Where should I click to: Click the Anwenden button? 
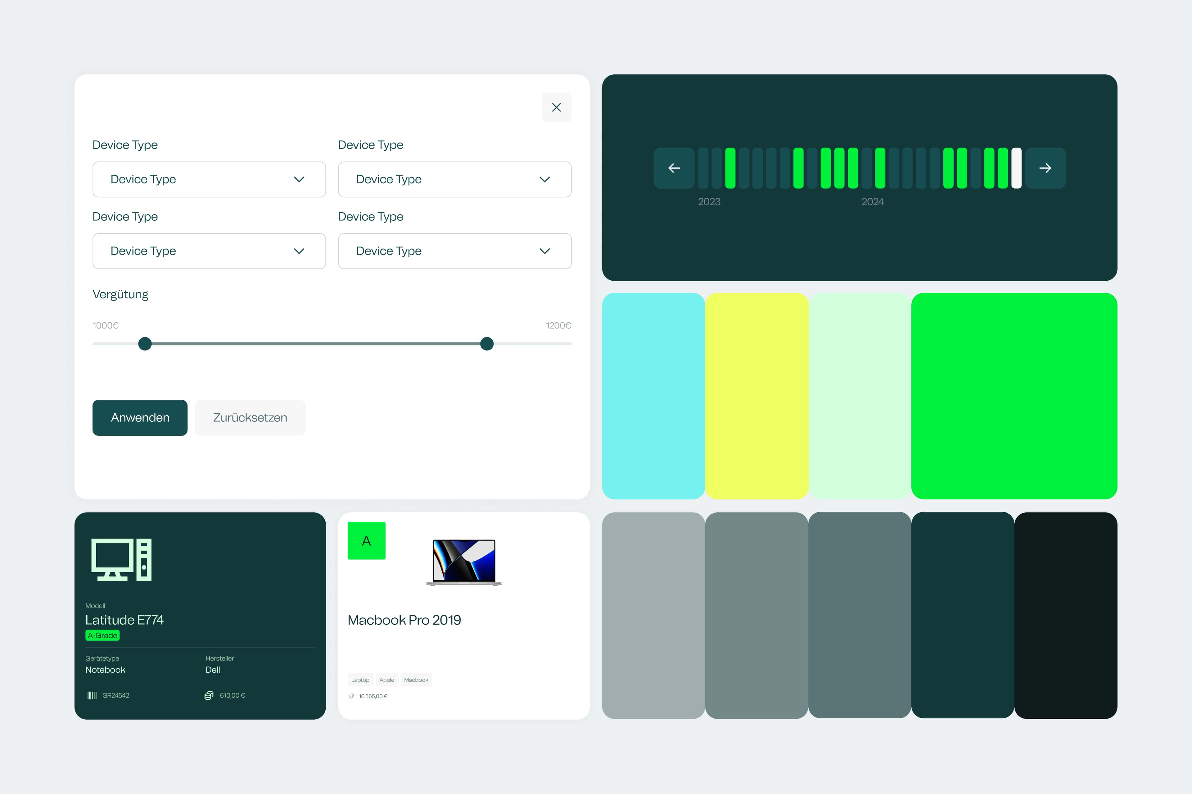pos(140,418)
